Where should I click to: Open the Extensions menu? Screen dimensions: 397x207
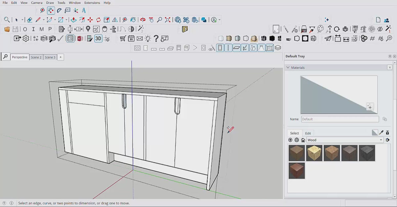92,3
